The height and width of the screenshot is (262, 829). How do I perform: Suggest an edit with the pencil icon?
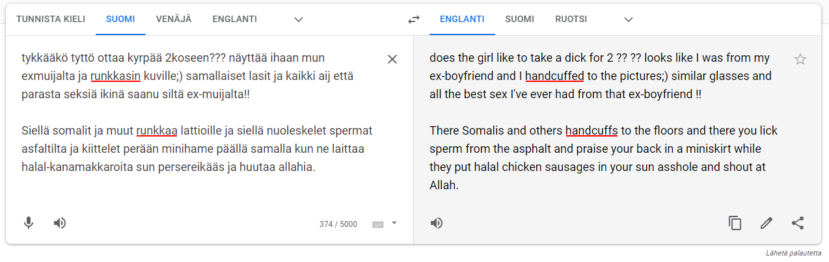[x=767, y=223]
